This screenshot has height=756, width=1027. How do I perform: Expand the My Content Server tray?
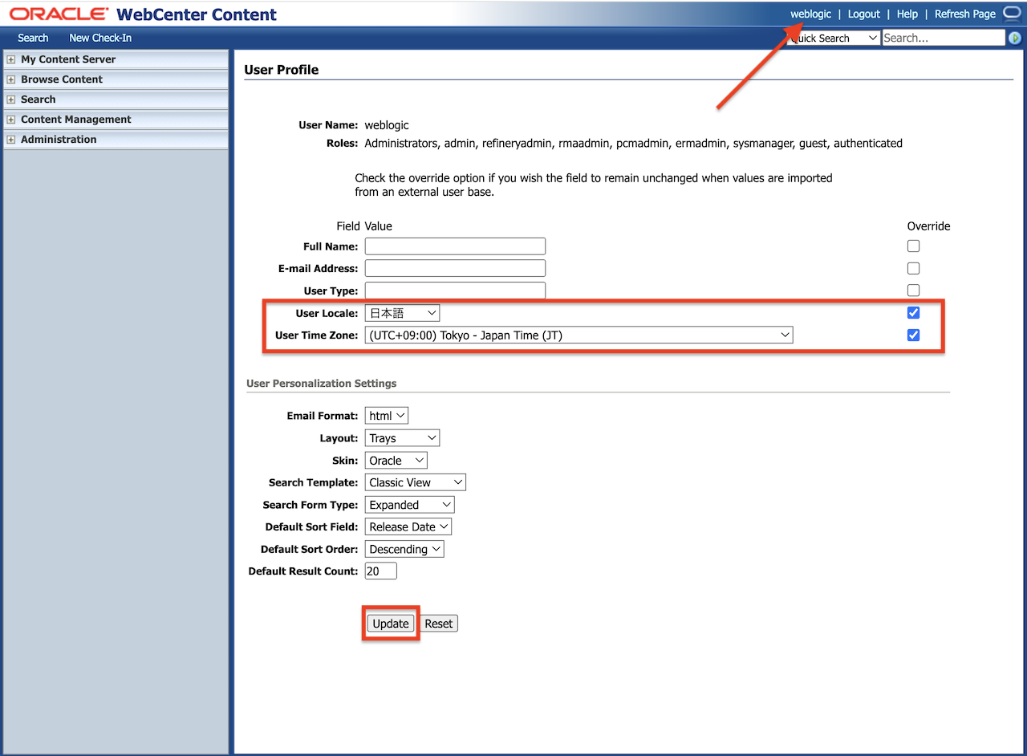coord(11,59)
